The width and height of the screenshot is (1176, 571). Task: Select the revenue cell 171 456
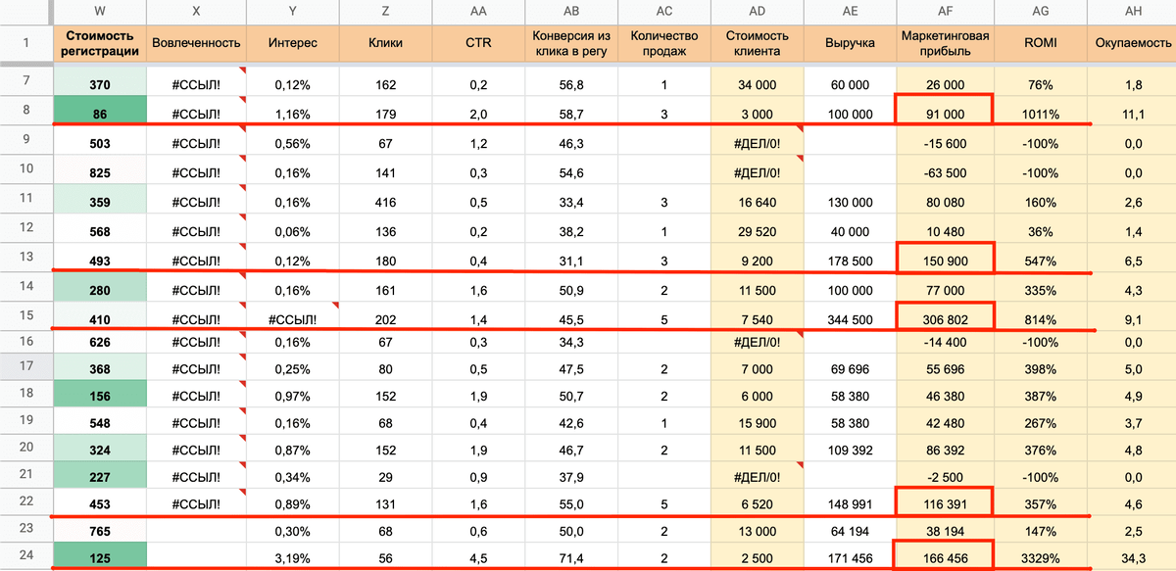point(850,557)
